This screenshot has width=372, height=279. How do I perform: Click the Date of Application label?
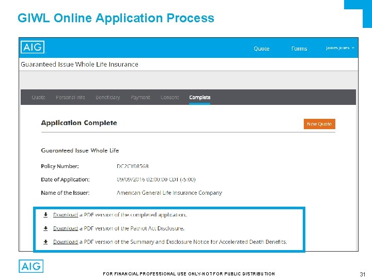click(65, 180)
